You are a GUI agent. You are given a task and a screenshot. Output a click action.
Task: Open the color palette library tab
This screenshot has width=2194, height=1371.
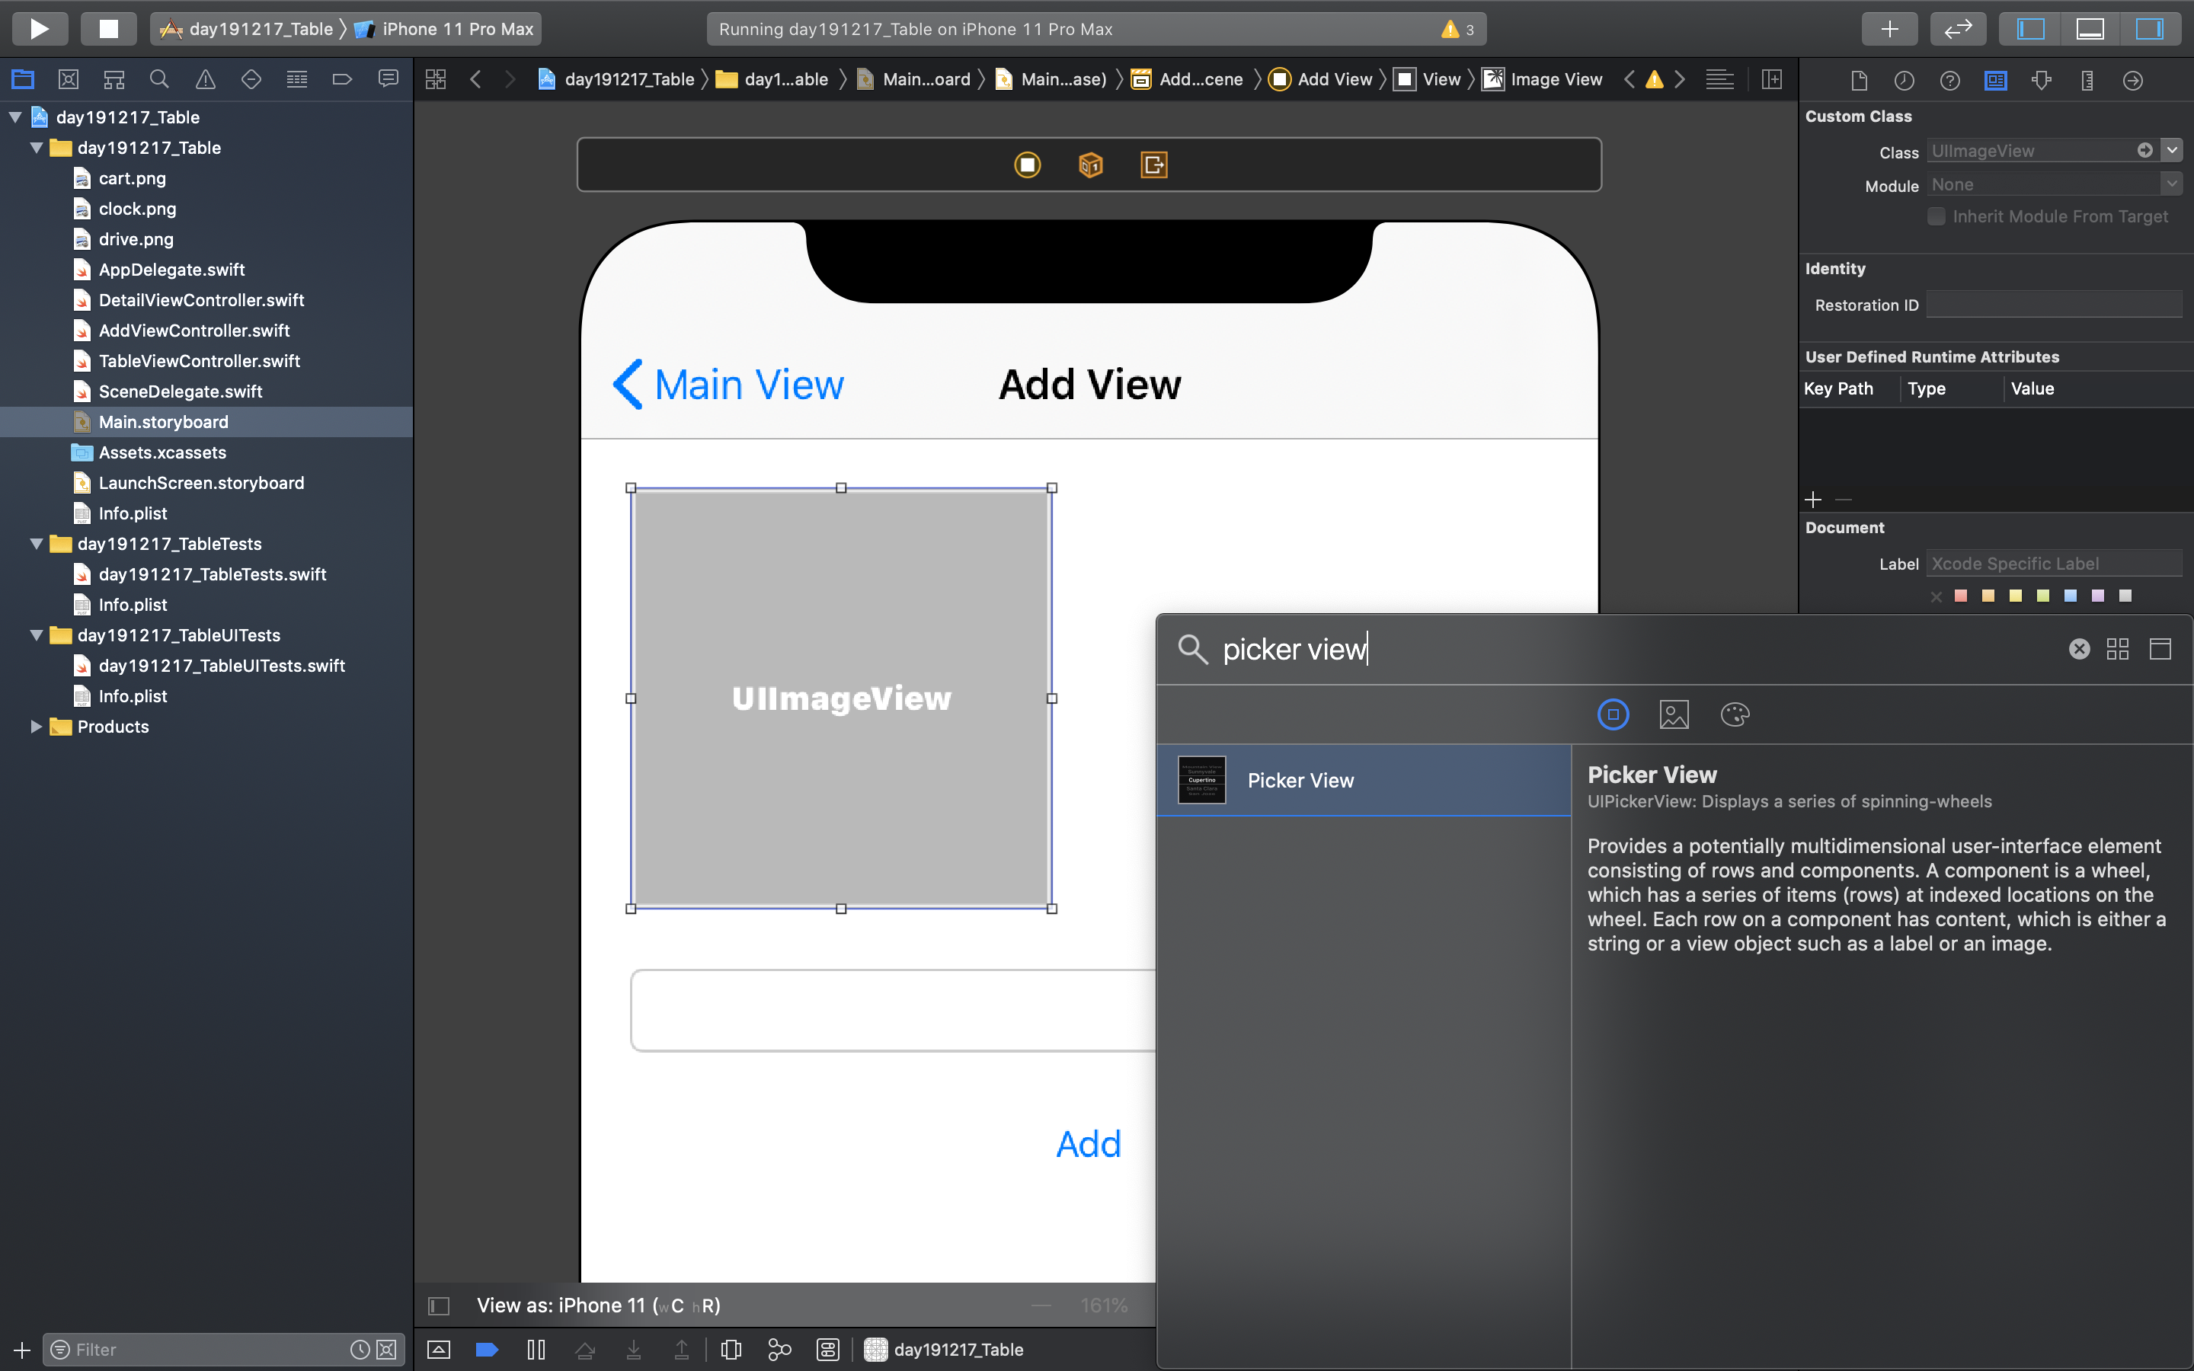[x=1735, y=714]
